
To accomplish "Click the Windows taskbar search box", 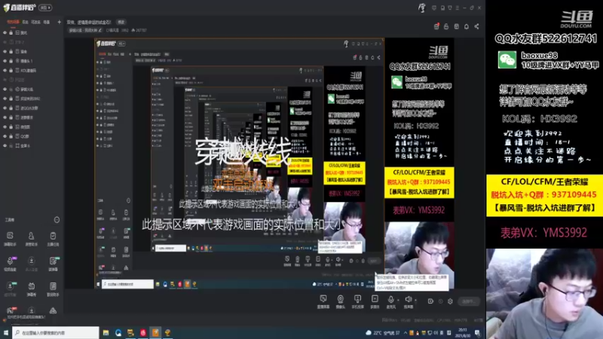I will pos(56,333).
